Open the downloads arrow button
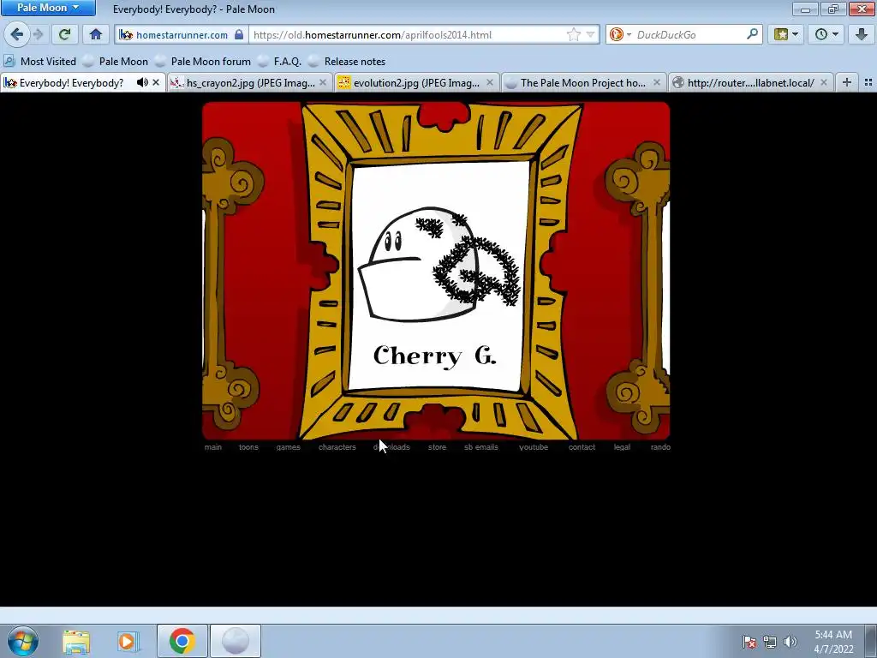Screen dimensions: 877x658 (862, 34)
